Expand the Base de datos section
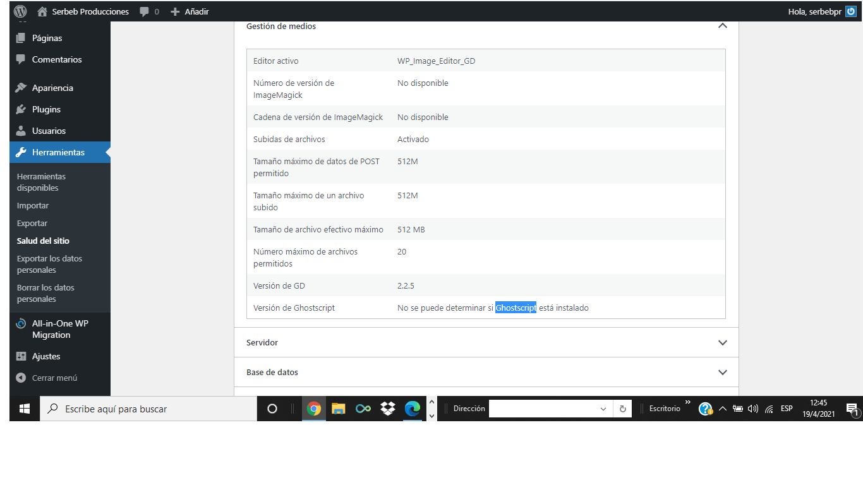The image size is (863, 485). 486,372
